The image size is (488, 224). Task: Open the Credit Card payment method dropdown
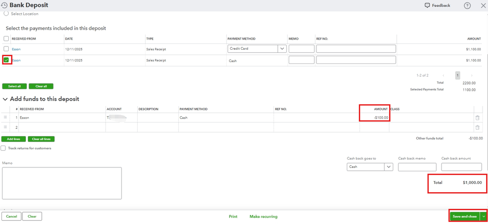(282, 49)
